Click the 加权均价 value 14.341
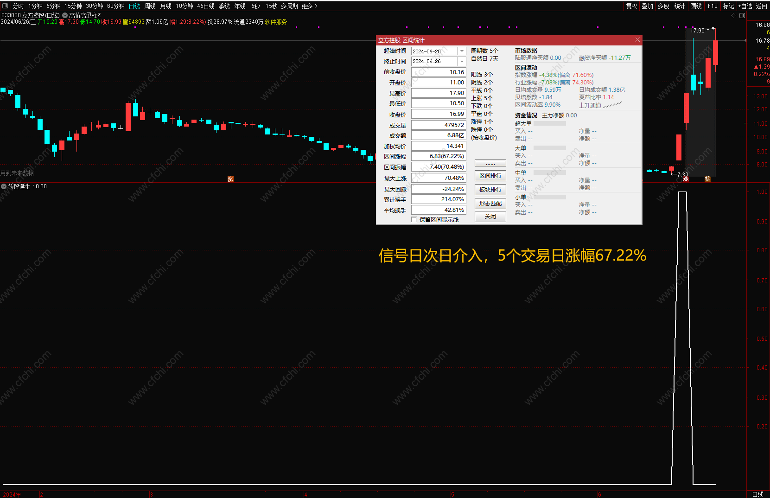This screenshot has width=770, height=498. point(439,146)
